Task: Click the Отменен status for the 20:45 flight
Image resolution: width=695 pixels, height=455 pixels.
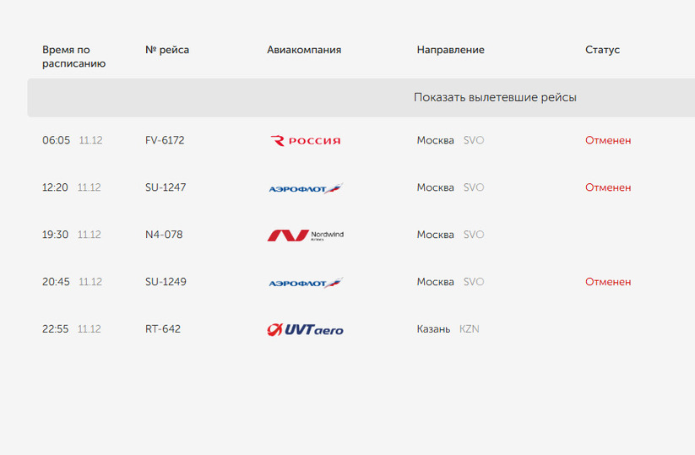Action: tap(608, 282)
